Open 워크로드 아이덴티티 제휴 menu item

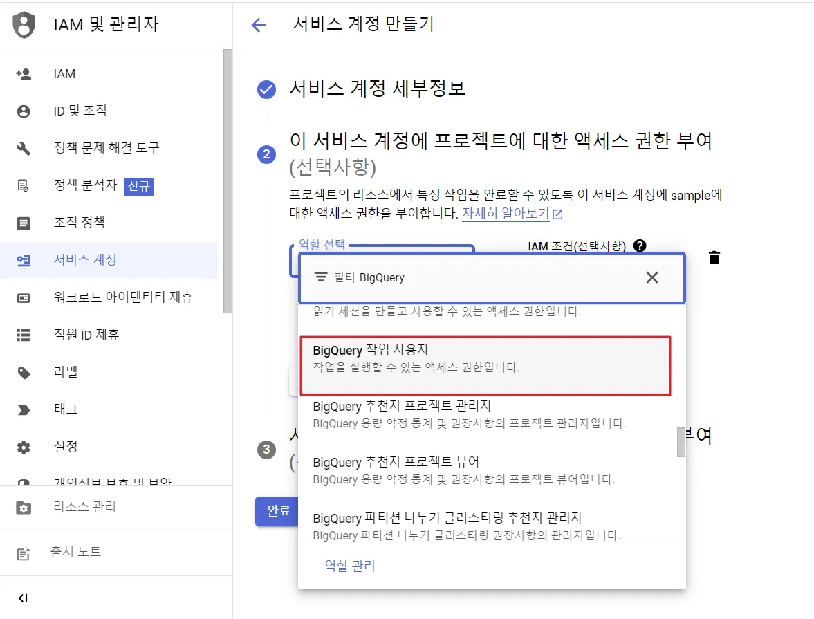(x=109, y=297)
